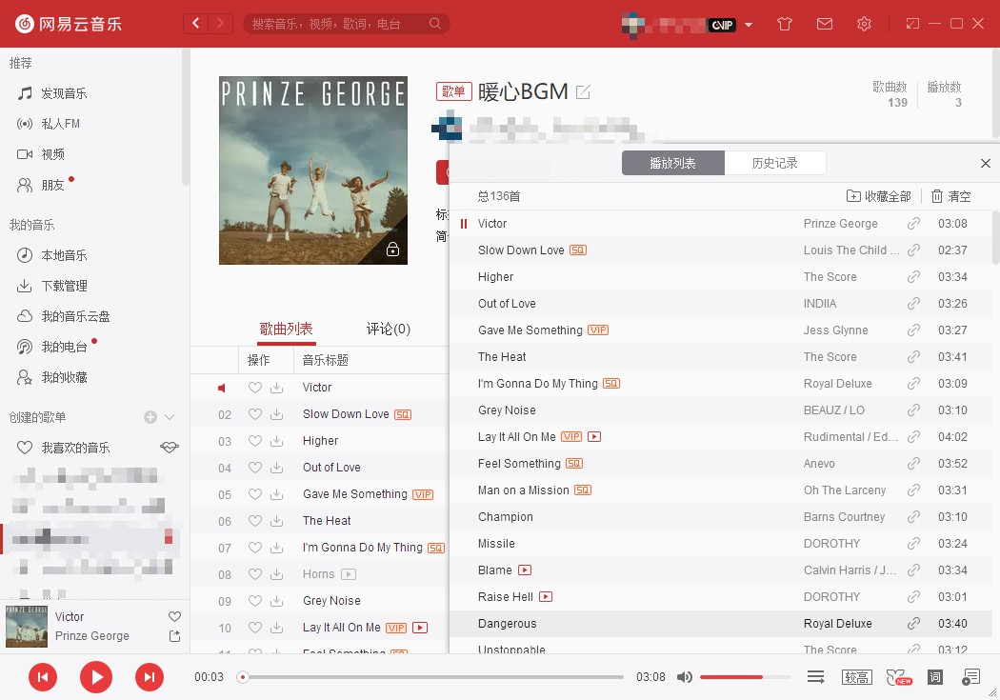Go forward with the navigation arrow
This screenshot has height=700, width=1000.
(x=221, y=24)
